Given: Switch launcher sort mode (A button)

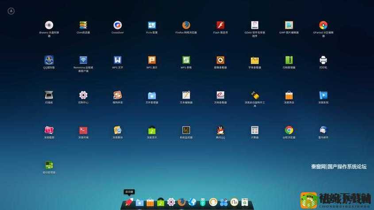Looking at the screenshot, I should [x=11, y=11].
